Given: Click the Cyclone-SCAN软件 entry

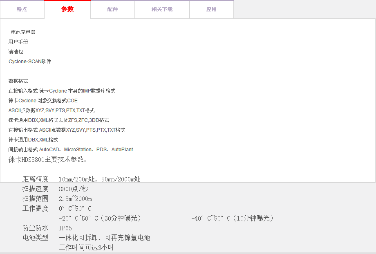Looking at the screenshot, I should coord(30,62).
